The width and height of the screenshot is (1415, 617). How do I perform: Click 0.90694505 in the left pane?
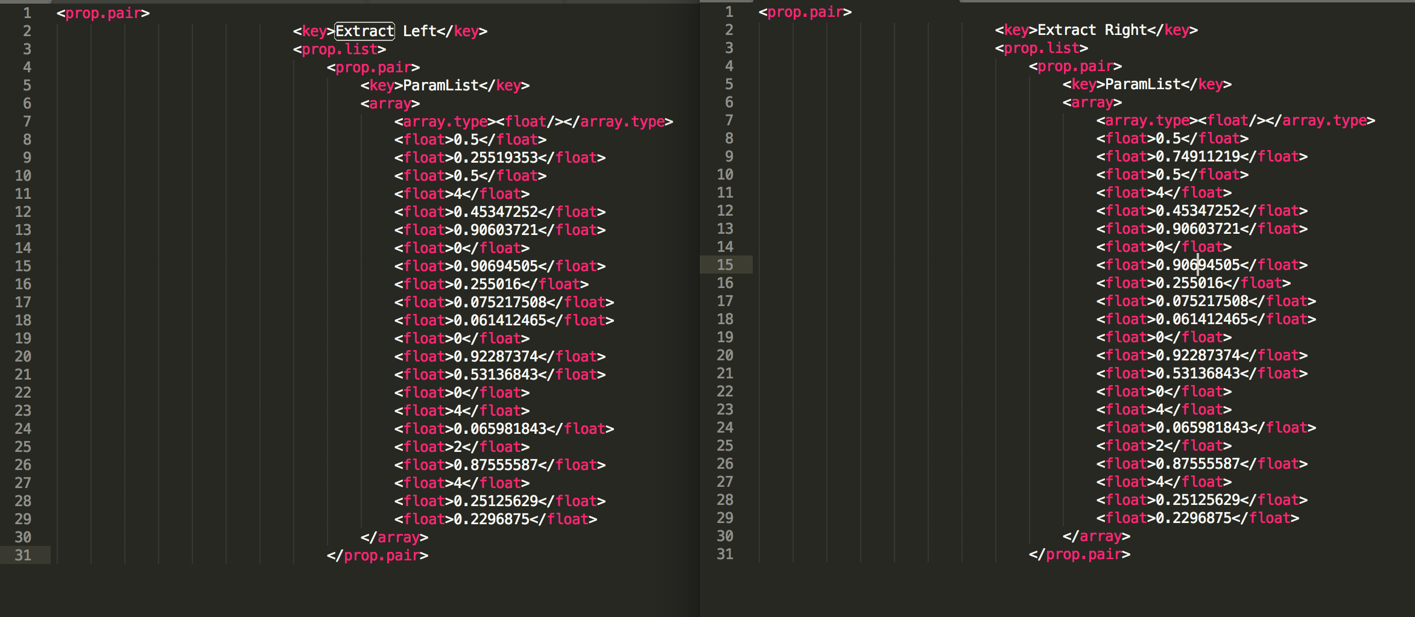click(496, 266)
